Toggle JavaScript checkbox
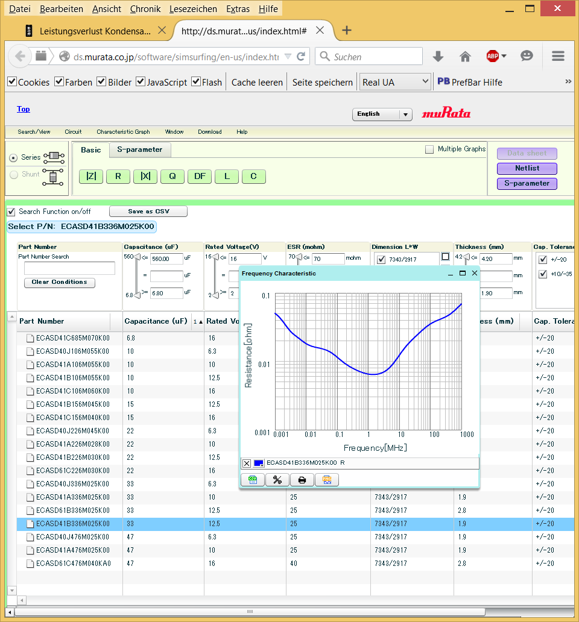Screen dimensions: 579x622 (x=141, y=82)
